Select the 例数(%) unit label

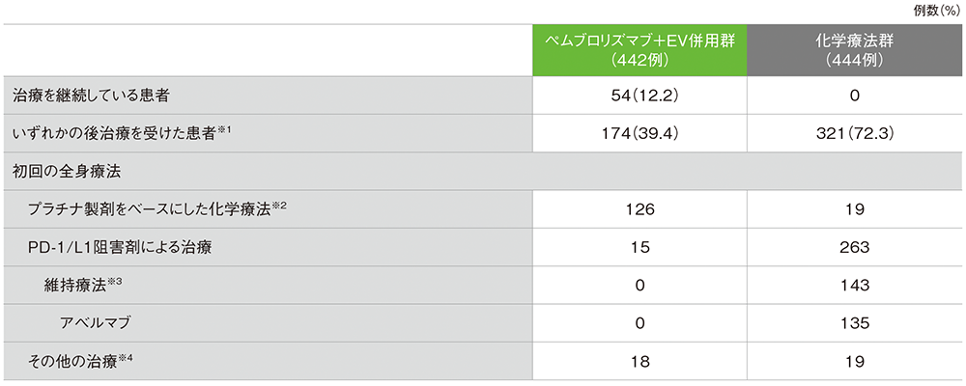tap(937, 10)
